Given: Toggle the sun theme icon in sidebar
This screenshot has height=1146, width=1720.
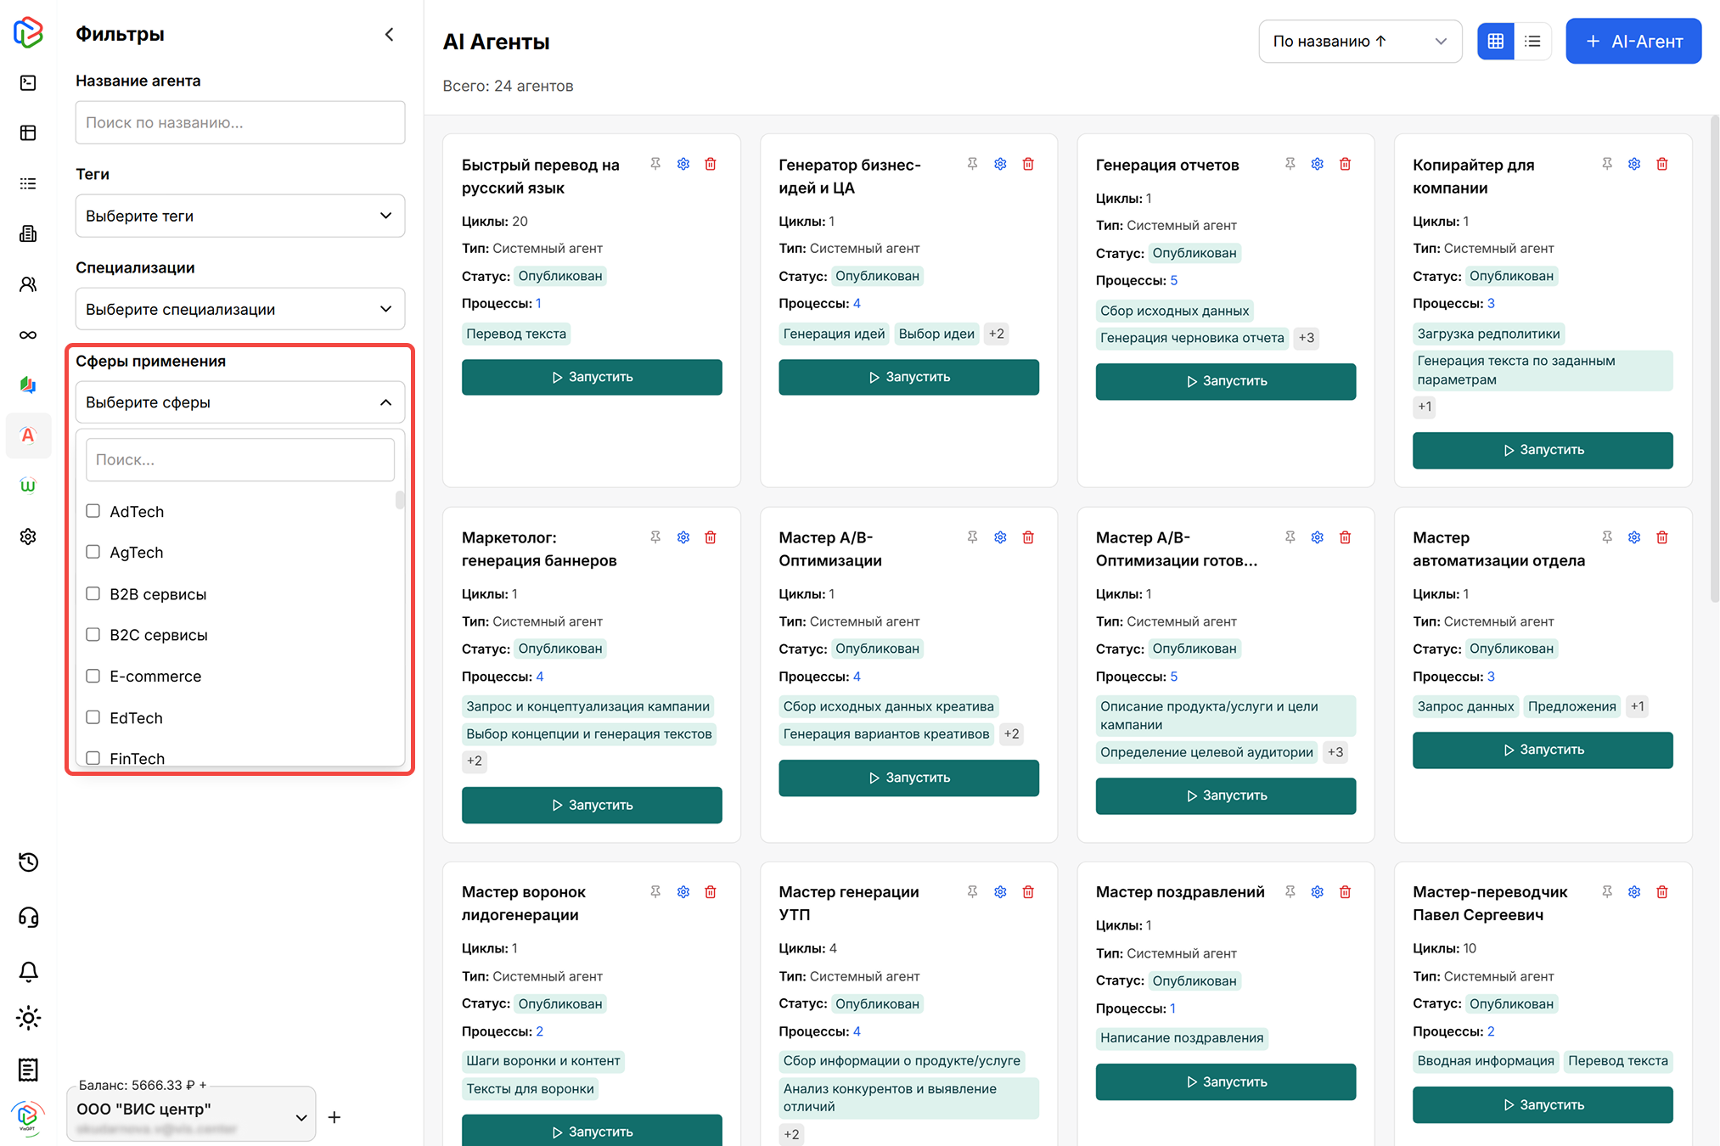Looking at the screenshot, I should [x=28, y=1018].
